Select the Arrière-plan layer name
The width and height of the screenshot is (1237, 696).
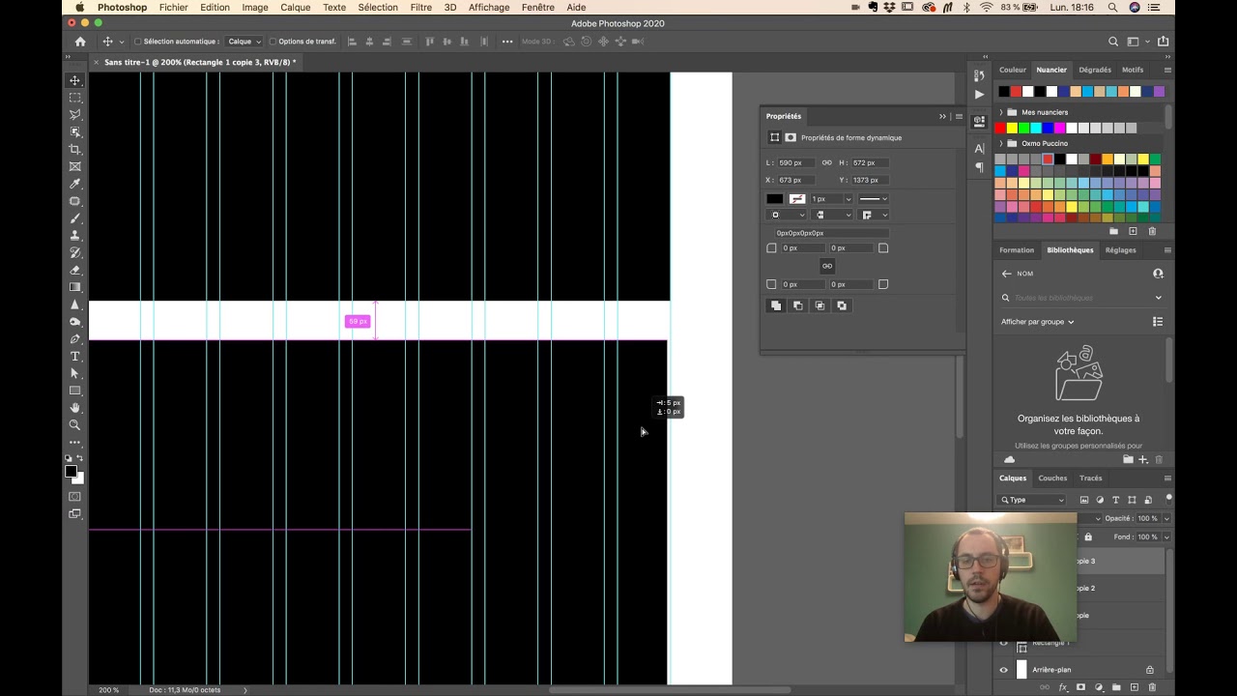(1051, 670)
